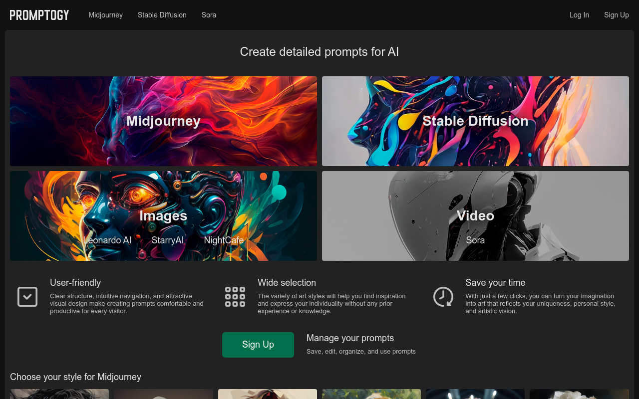Click the Images heading on the banner
Image resolution: width=639 pixels, height=399 pixels.
click(x=163, y=215)
